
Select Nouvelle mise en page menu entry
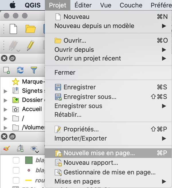[x=99, y=153]
